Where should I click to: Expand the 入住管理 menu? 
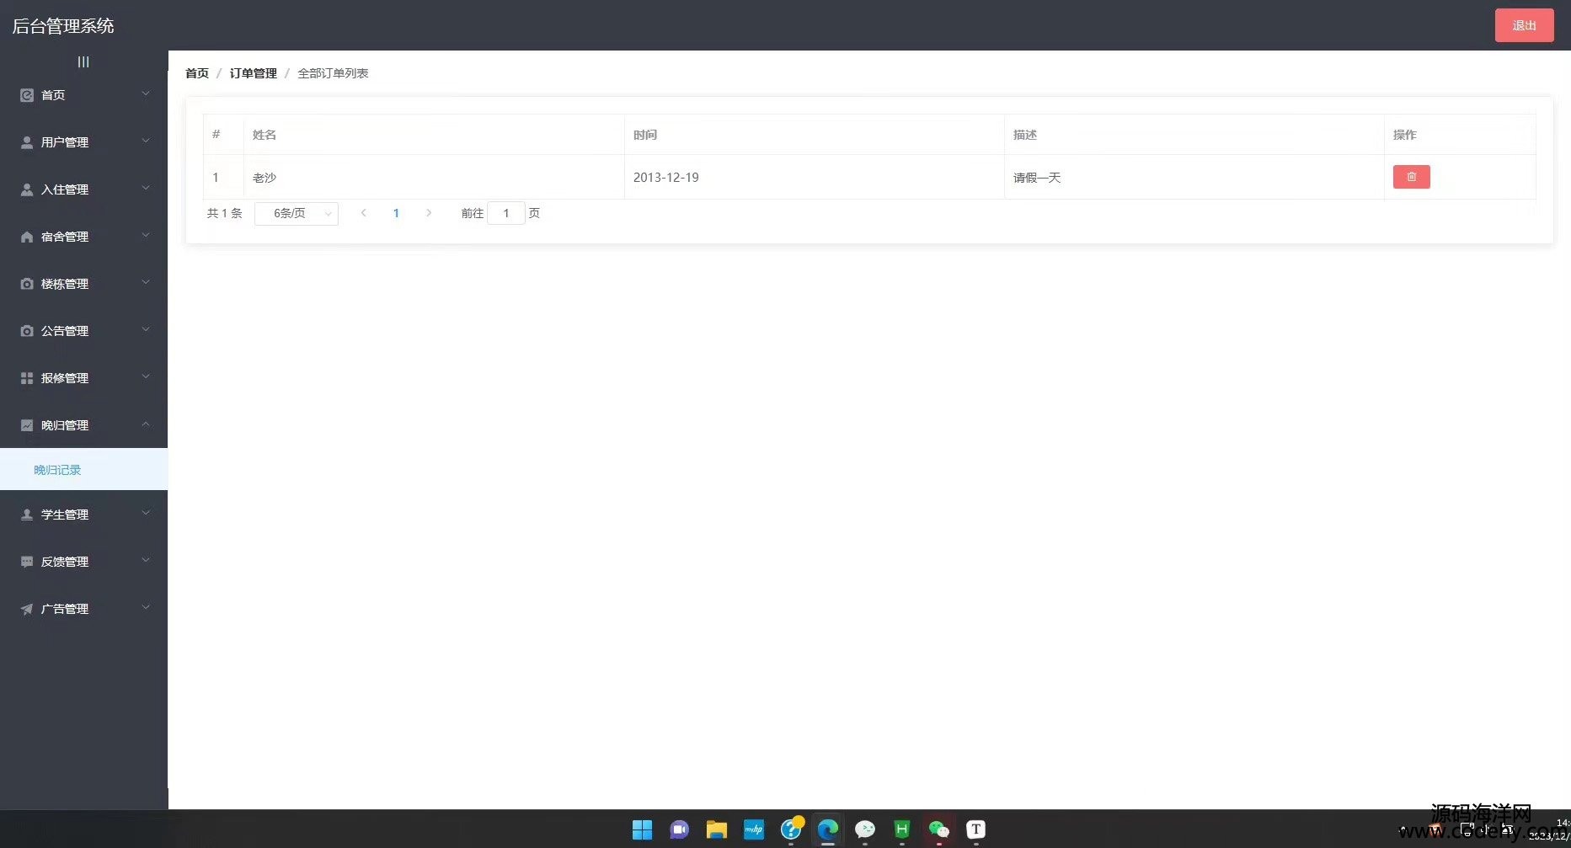[83, 189]
